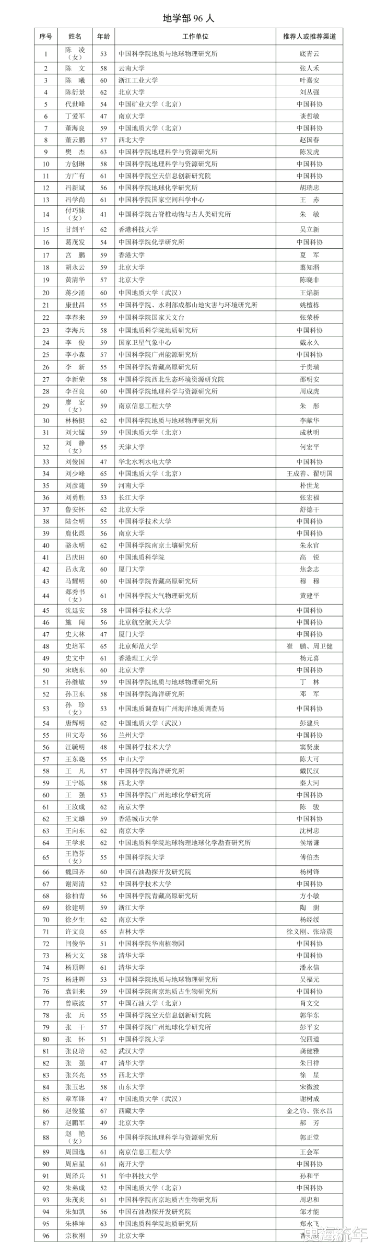The width and height of the screenshot is (376, 1253).
Task: Select the 推荐人或推荐渠道 column header
Action: tap(309, 37)
